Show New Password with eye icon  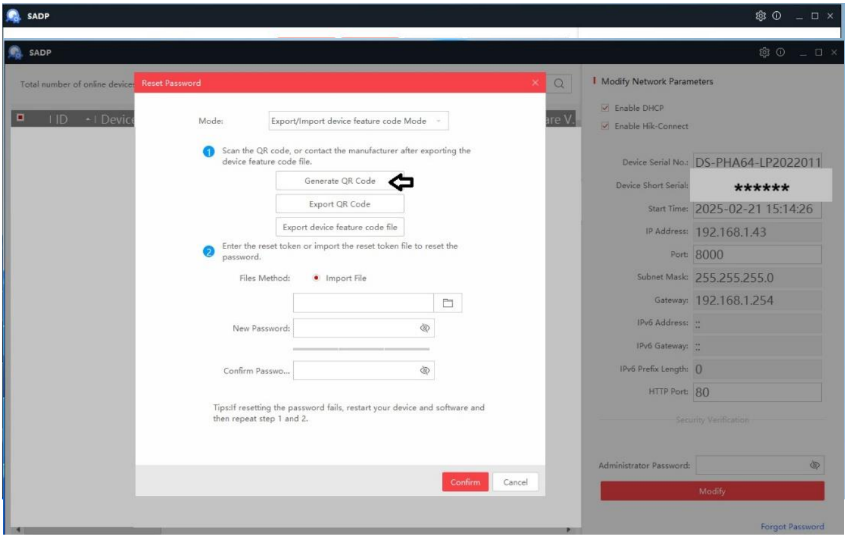click(425, 328)
